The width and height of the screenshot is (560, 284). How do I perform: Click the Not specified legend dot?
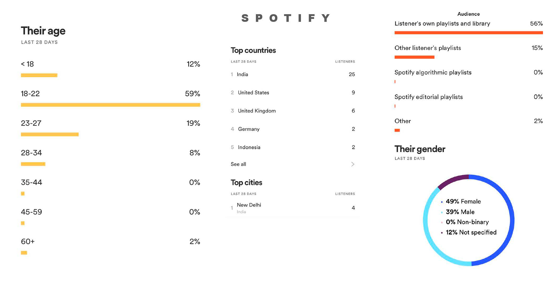coord(442,233)
